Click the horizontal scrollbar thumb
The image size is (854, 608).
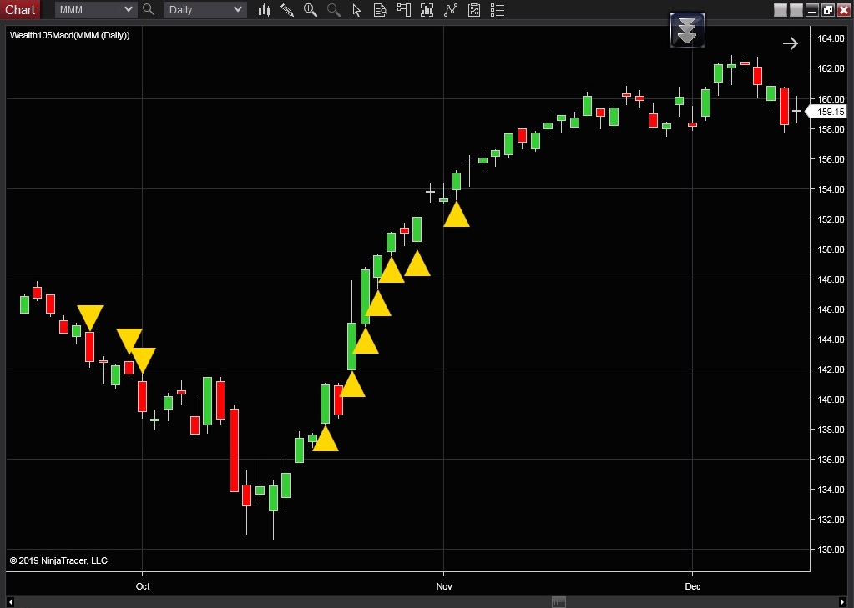tap(559, 602)
